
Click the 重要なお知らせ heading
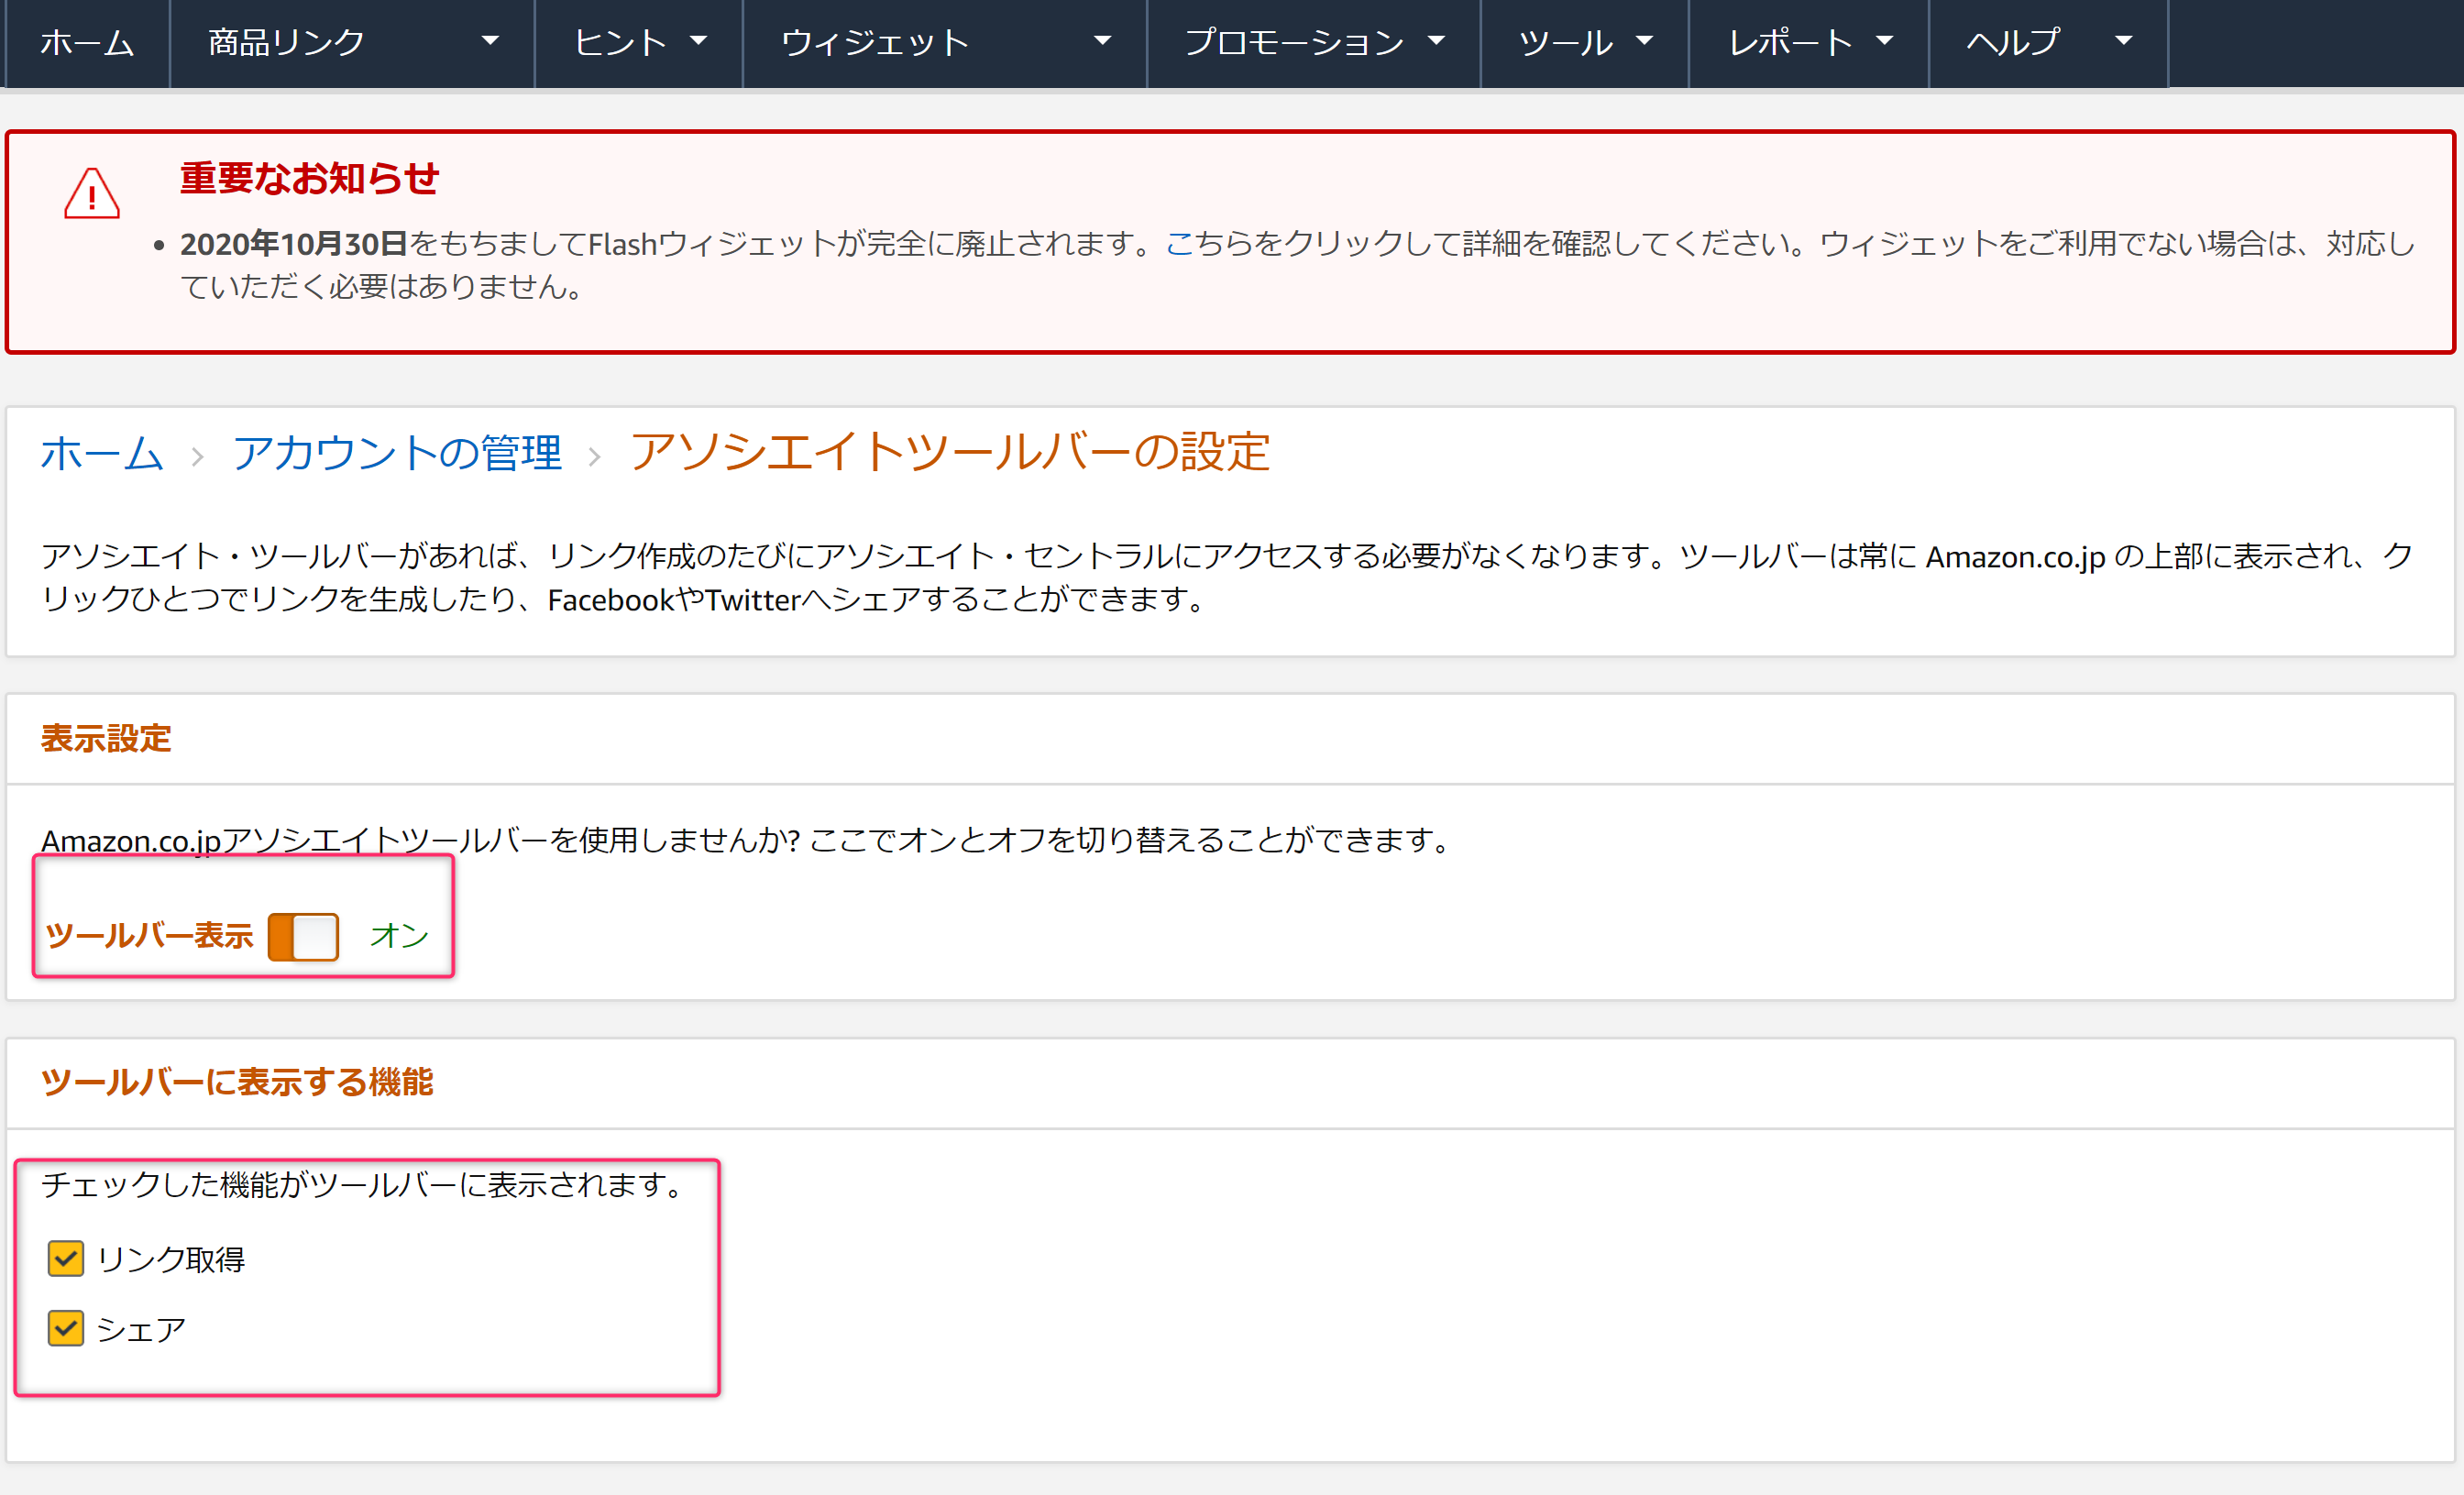tap(310, 178)
